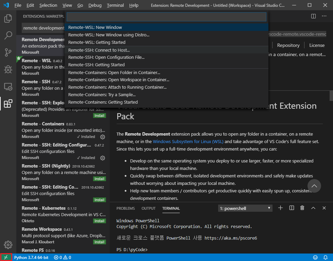Image resolution: width=333 pixels, height=261 pixels.
Task: Open the File menu
Action: tap(18, 5)
